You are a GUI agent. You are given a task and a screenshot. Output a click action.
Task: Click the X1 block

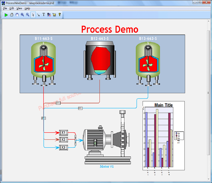63,133
